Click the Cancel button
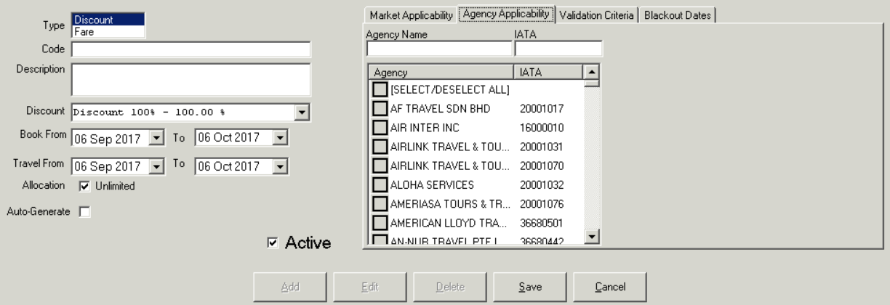Screen dimensions: 890x305 point(609,288)
